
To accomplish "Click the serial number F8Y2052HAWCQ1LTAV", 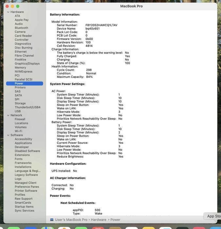I will [x=101, y=25].
